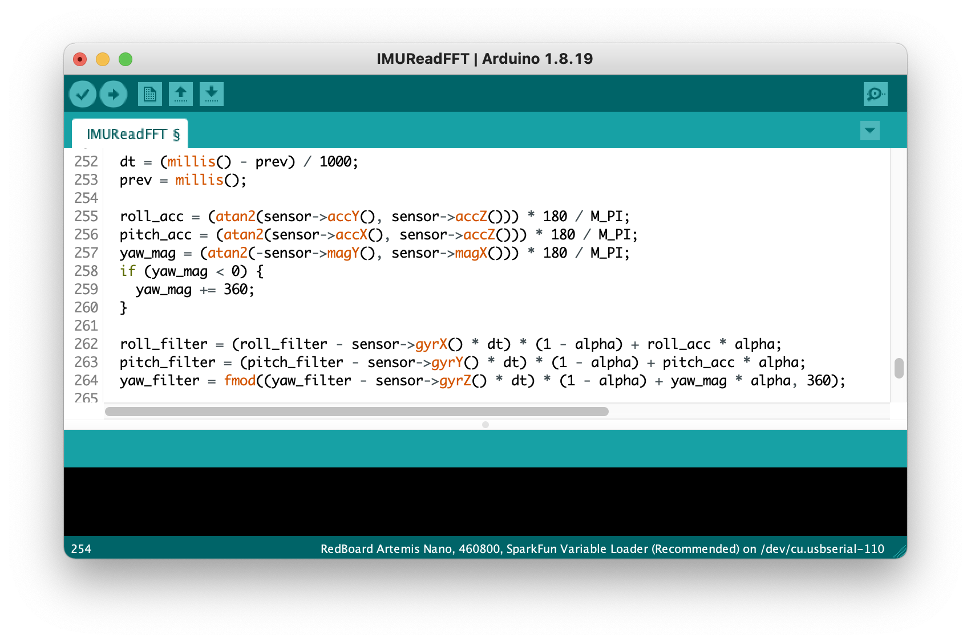This screenshot has width=971, height=643.
Task: Click 'roll_acc' at start of line 255
Action: click(152, 217)
